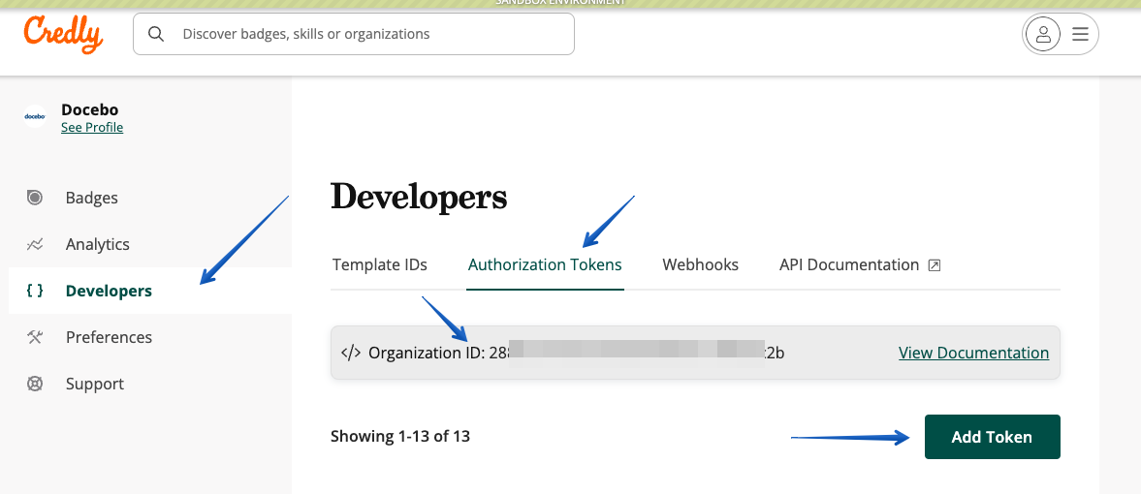The height and width of the screenshot is (494, 1141).
Task: Switch to the Template IDs tab
Action: click(x=379, y=264)
